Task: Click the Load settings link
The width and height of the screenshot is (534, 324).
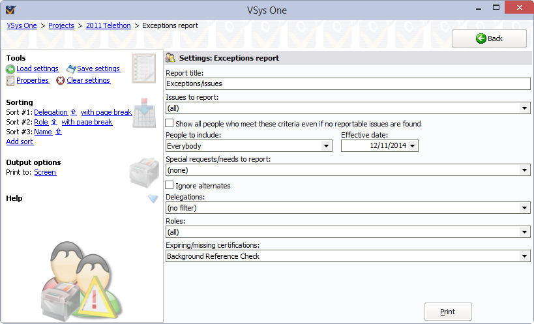Action: click(x=37, y=68)
